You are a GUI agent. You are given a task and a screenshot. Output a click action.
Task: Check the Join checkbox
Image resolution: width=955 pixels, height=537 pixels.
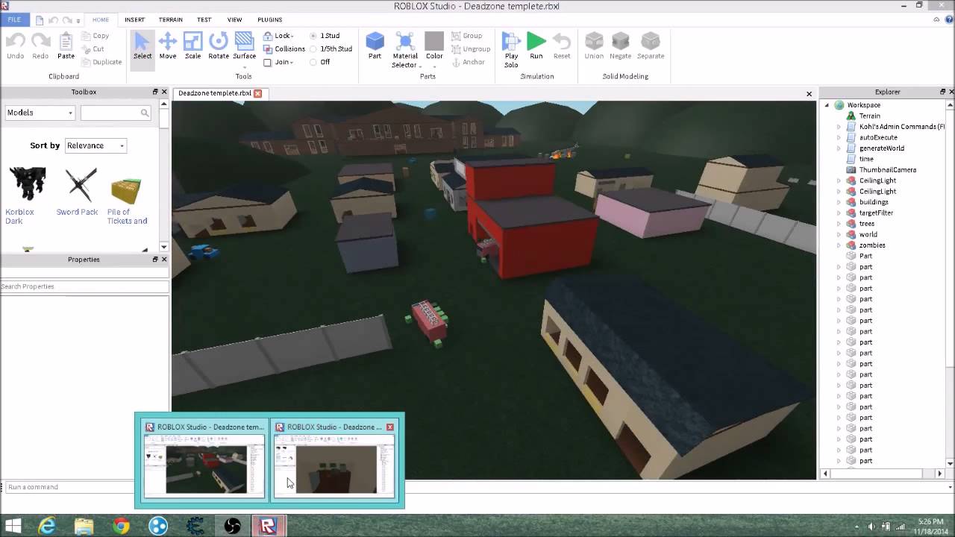click(x=268, y=63)
